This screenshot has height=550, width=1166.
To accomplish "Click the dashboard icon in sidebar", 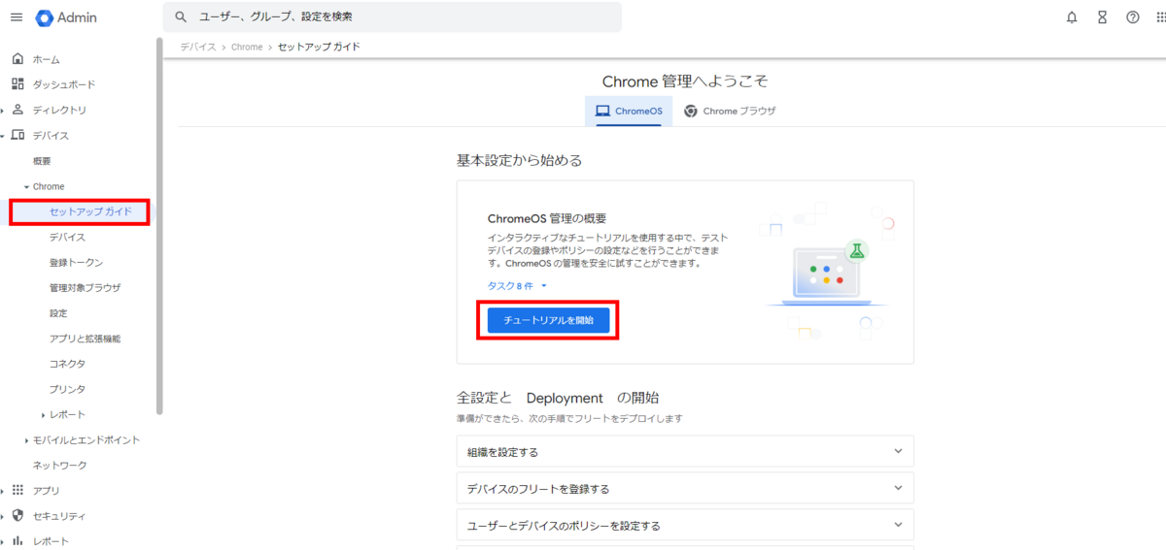I will 17,84.
